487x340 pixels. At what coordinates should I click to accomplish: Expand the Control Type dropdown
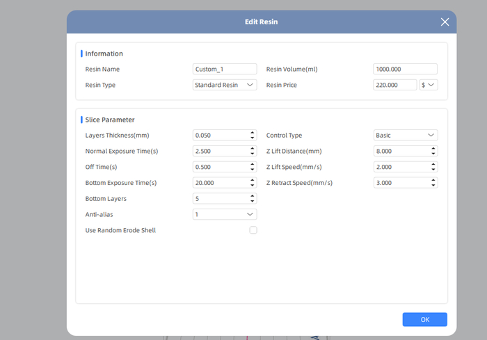tap(406, 135)
